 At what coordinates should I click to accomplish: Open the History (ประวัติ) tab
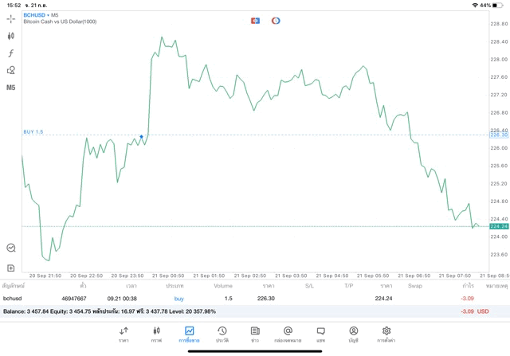[x=222, y=334]
